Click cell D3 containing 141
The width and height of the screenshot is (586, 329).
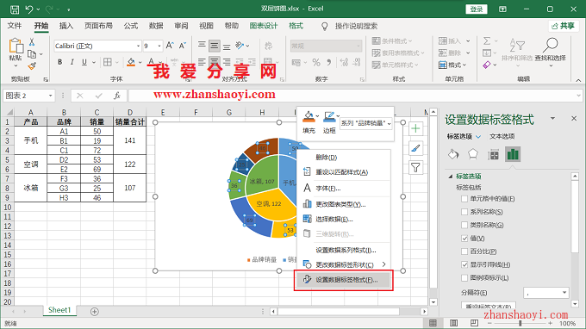tap(129, 140)
